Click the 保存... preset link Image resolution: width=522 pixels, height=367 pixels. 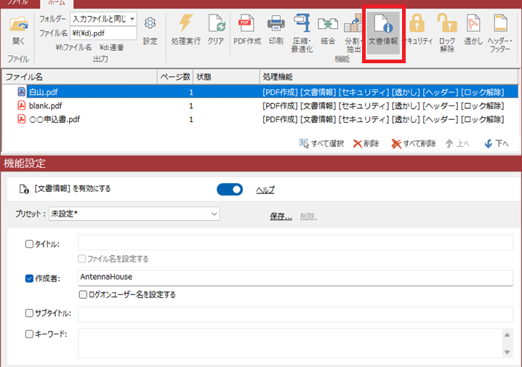281,217
